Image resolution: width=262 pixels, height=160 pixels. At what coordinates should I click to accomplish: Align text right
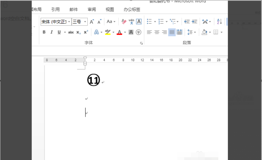(165, 32)
